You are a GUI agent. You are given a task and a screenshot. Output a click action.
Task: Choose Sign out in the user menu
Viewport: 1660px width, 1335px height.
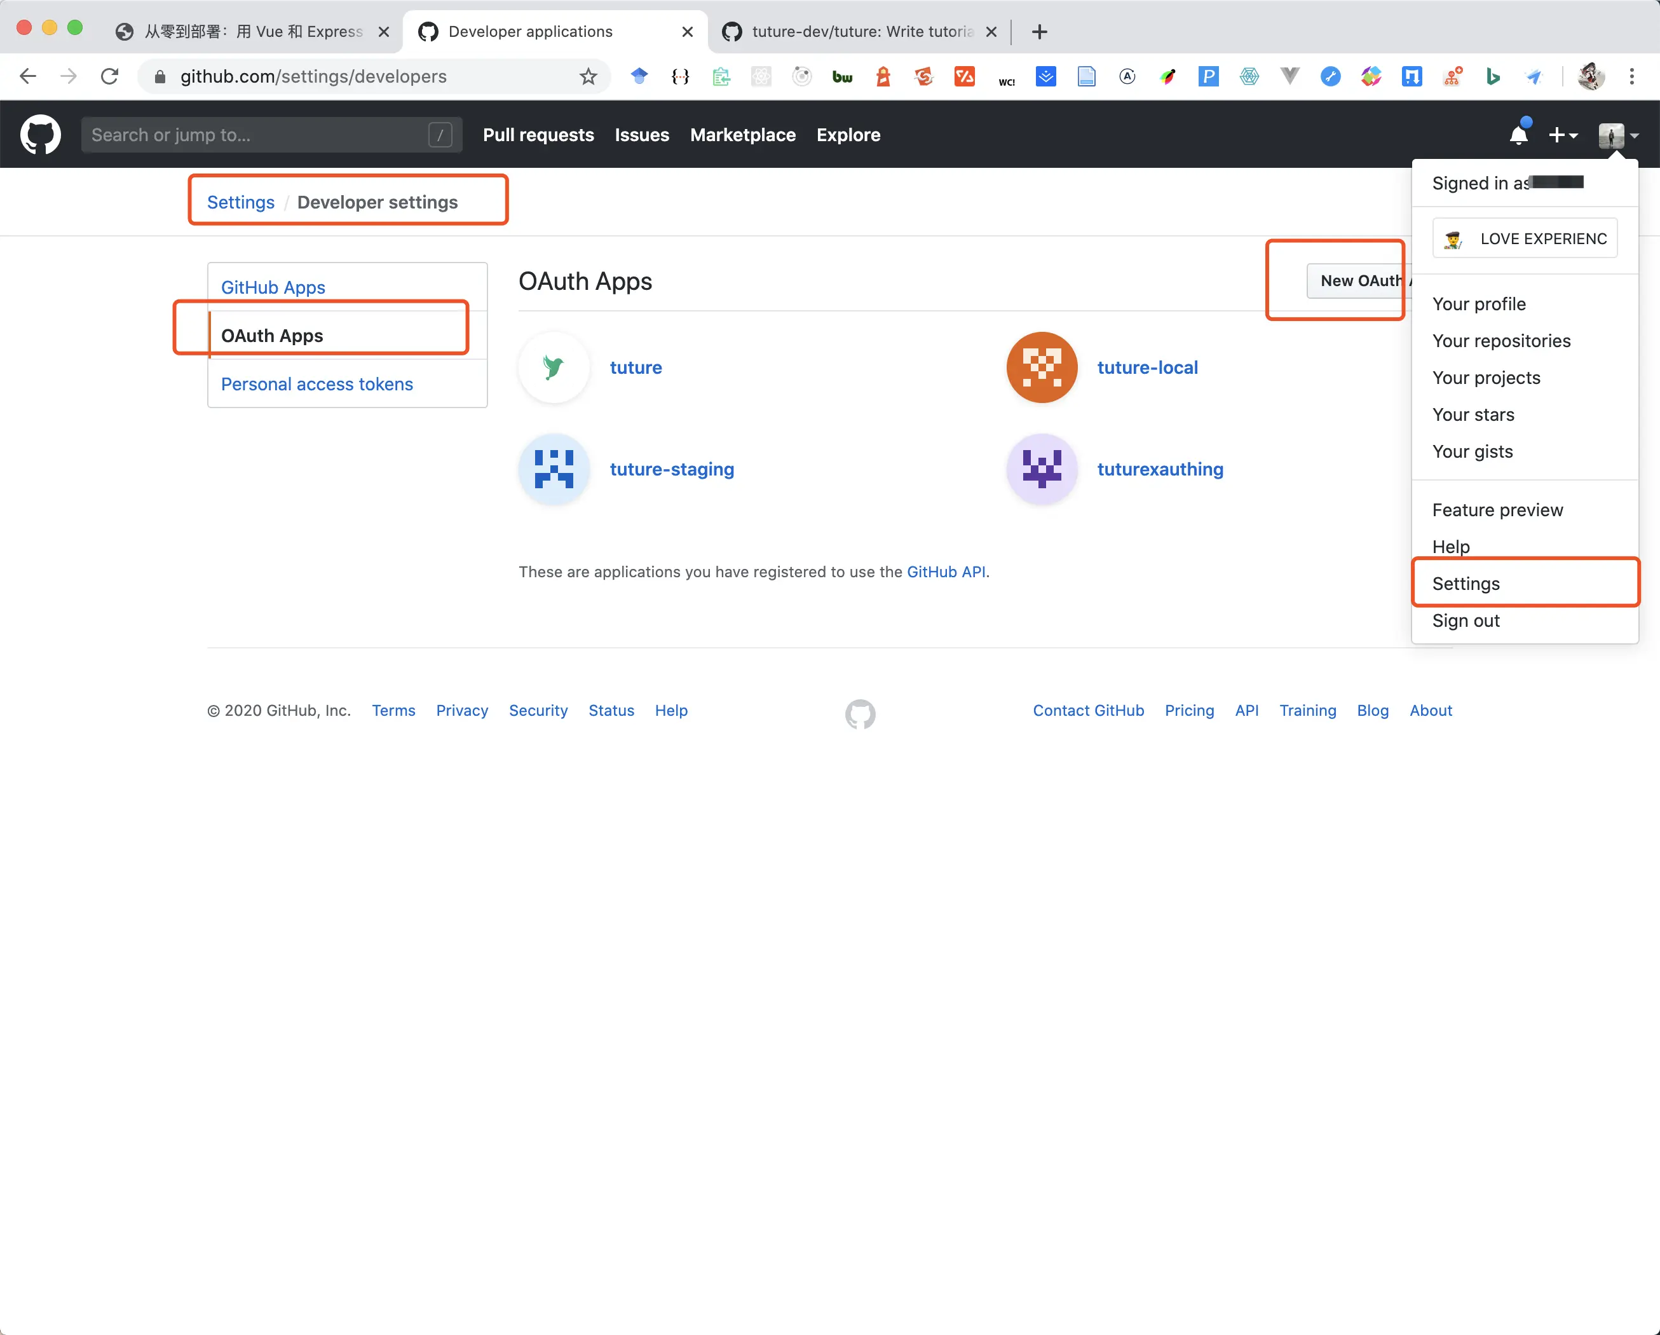(x=1525, y=621)
